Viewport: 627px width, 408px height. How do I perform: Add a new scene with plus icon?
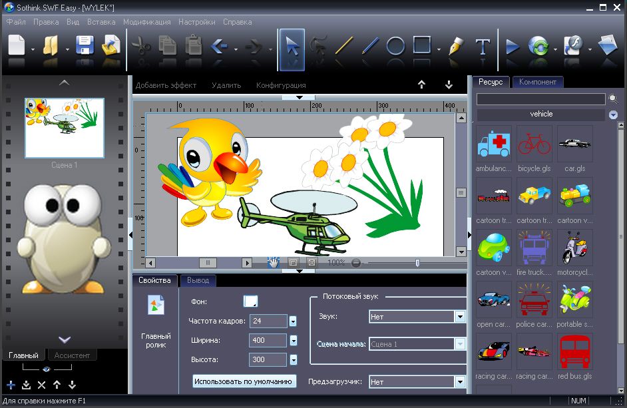[x=11, y=385]
